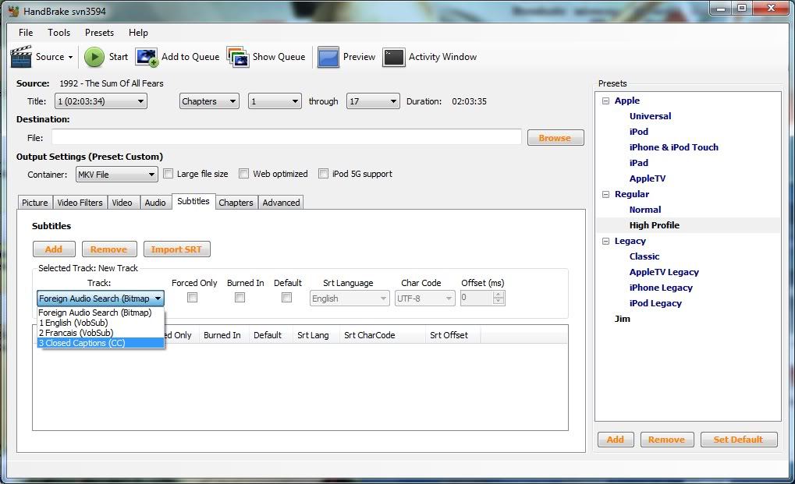Open the Srt Language English dropdown
The height and width of the screenshot is (484, 795).
click(350, 299)
